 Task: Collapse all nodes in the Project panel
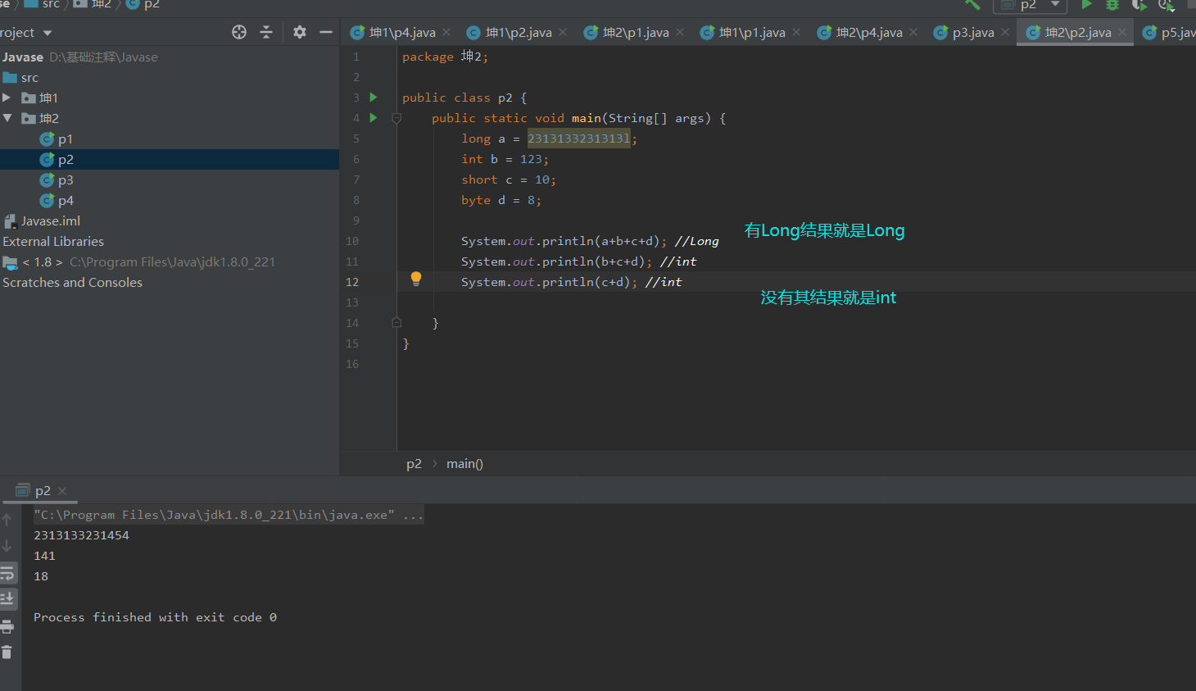click(x=266, y=32)
